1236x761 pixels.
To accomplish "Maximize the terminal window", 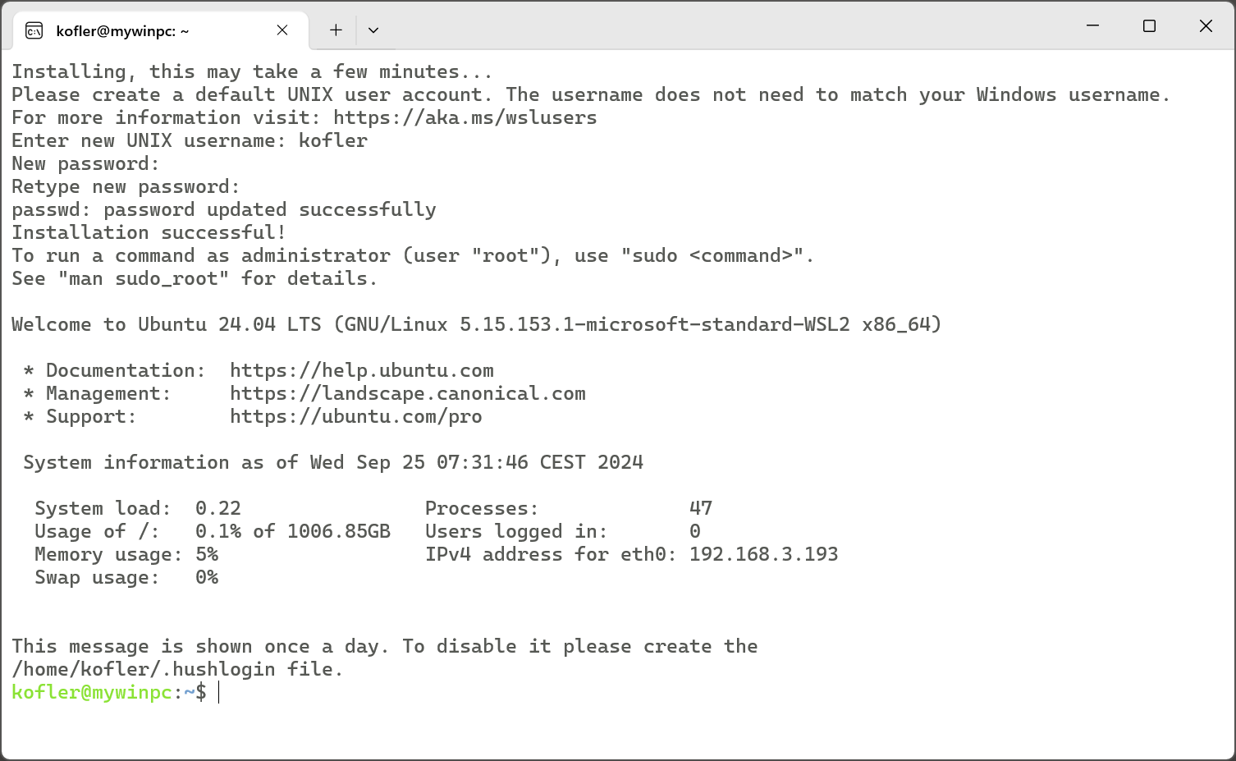I will point(1149,25).
